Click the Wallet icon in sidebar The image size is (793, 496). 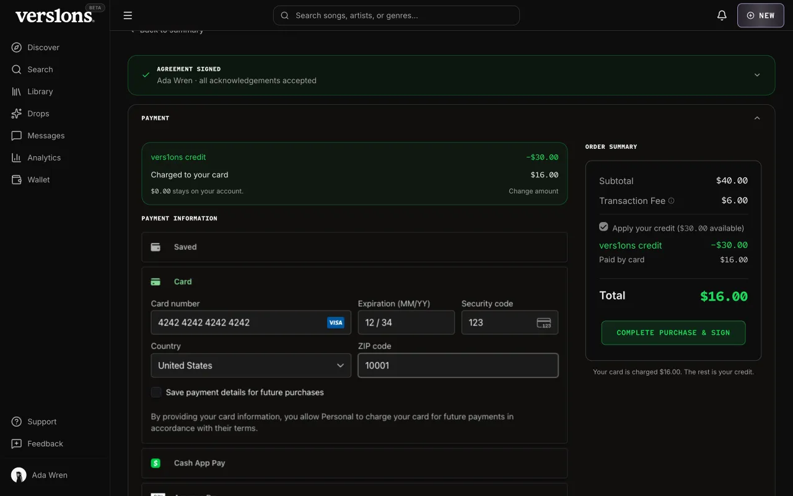[17, 179]
